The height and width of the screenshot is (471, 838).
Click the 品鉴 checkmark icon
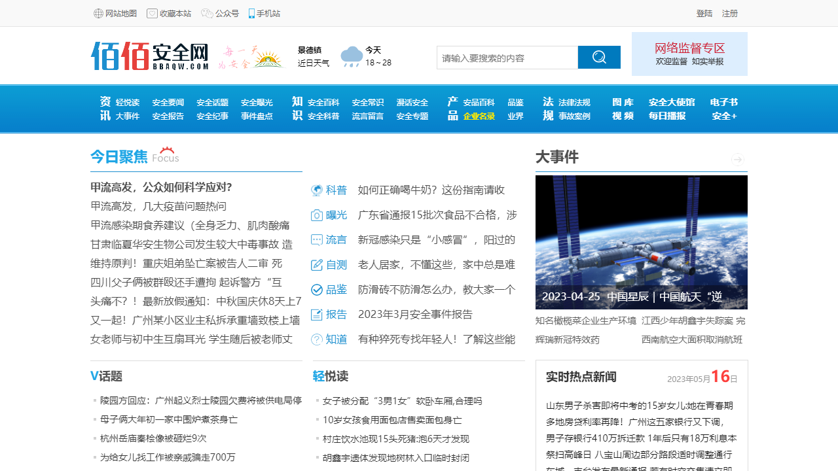317,290
